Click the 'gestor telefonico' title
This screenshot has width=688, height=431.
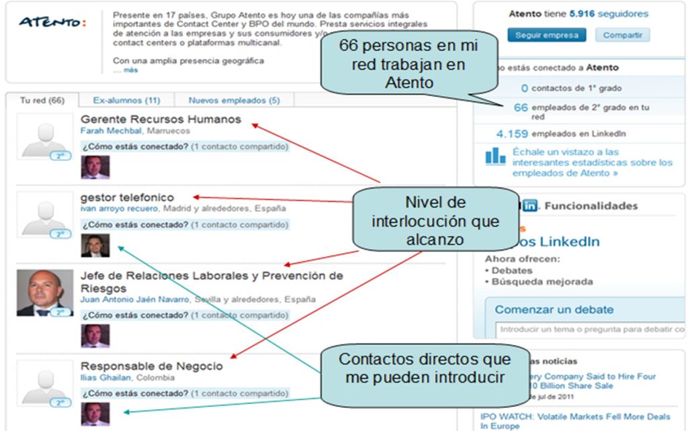tap(127, 197)
